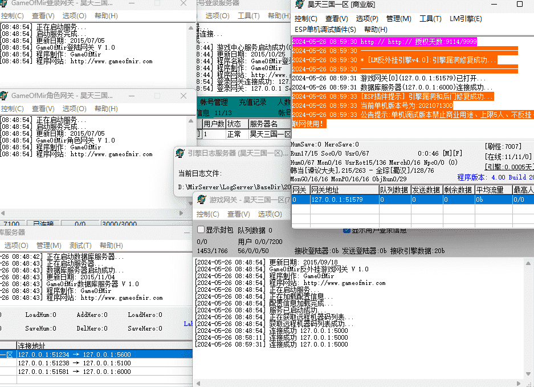This screenshot has height=387, width=534.
Task: Click scroll-up arrow in 游戏网关 log
Action: point(528,263)
